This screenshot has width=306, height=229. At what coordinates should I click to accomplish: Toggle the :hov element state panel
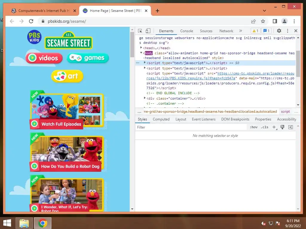253,127
